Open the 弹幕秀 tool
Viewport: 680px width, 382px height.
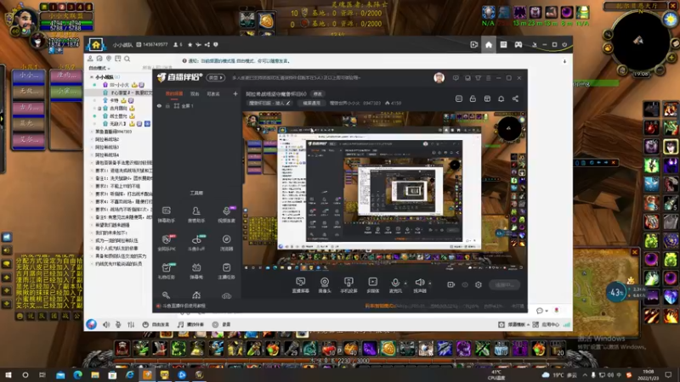[x=196, y=271]
